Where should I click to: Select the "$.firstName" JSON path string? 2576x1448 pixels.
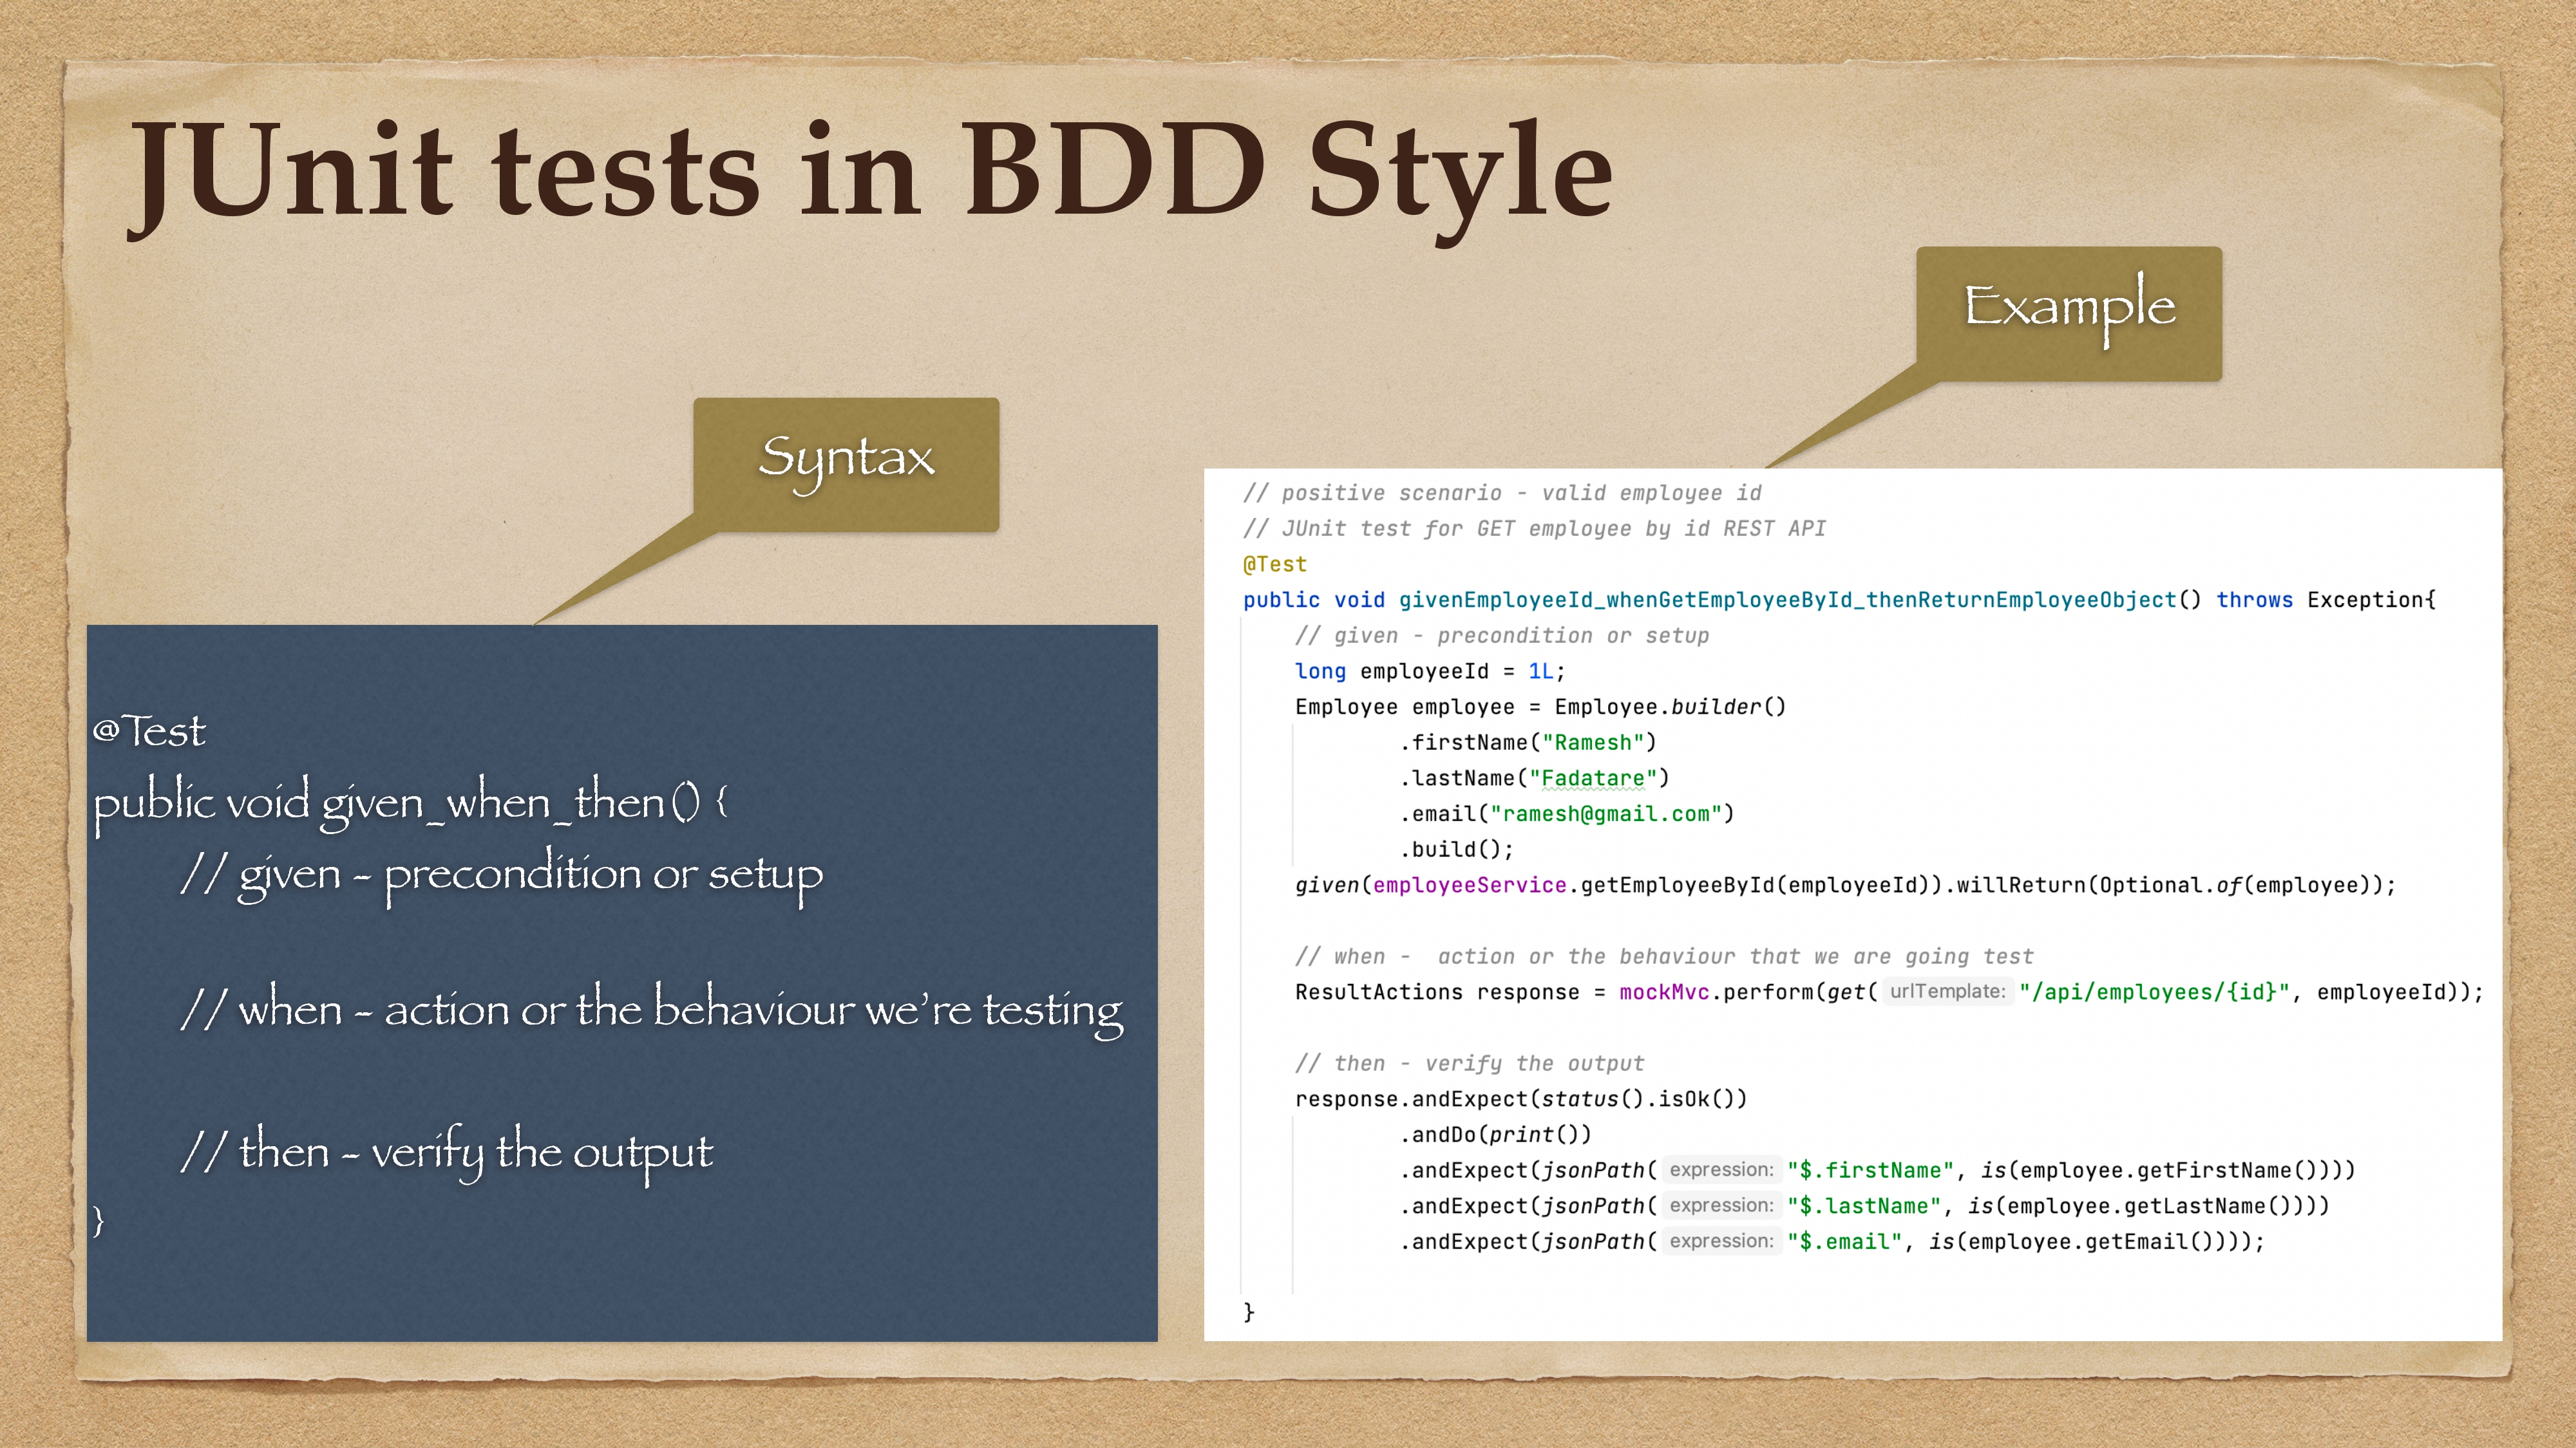[x=1871, y=1171]
